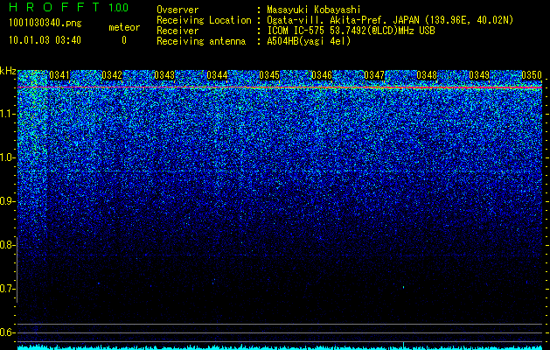Click the 0344 time marker

217,75
